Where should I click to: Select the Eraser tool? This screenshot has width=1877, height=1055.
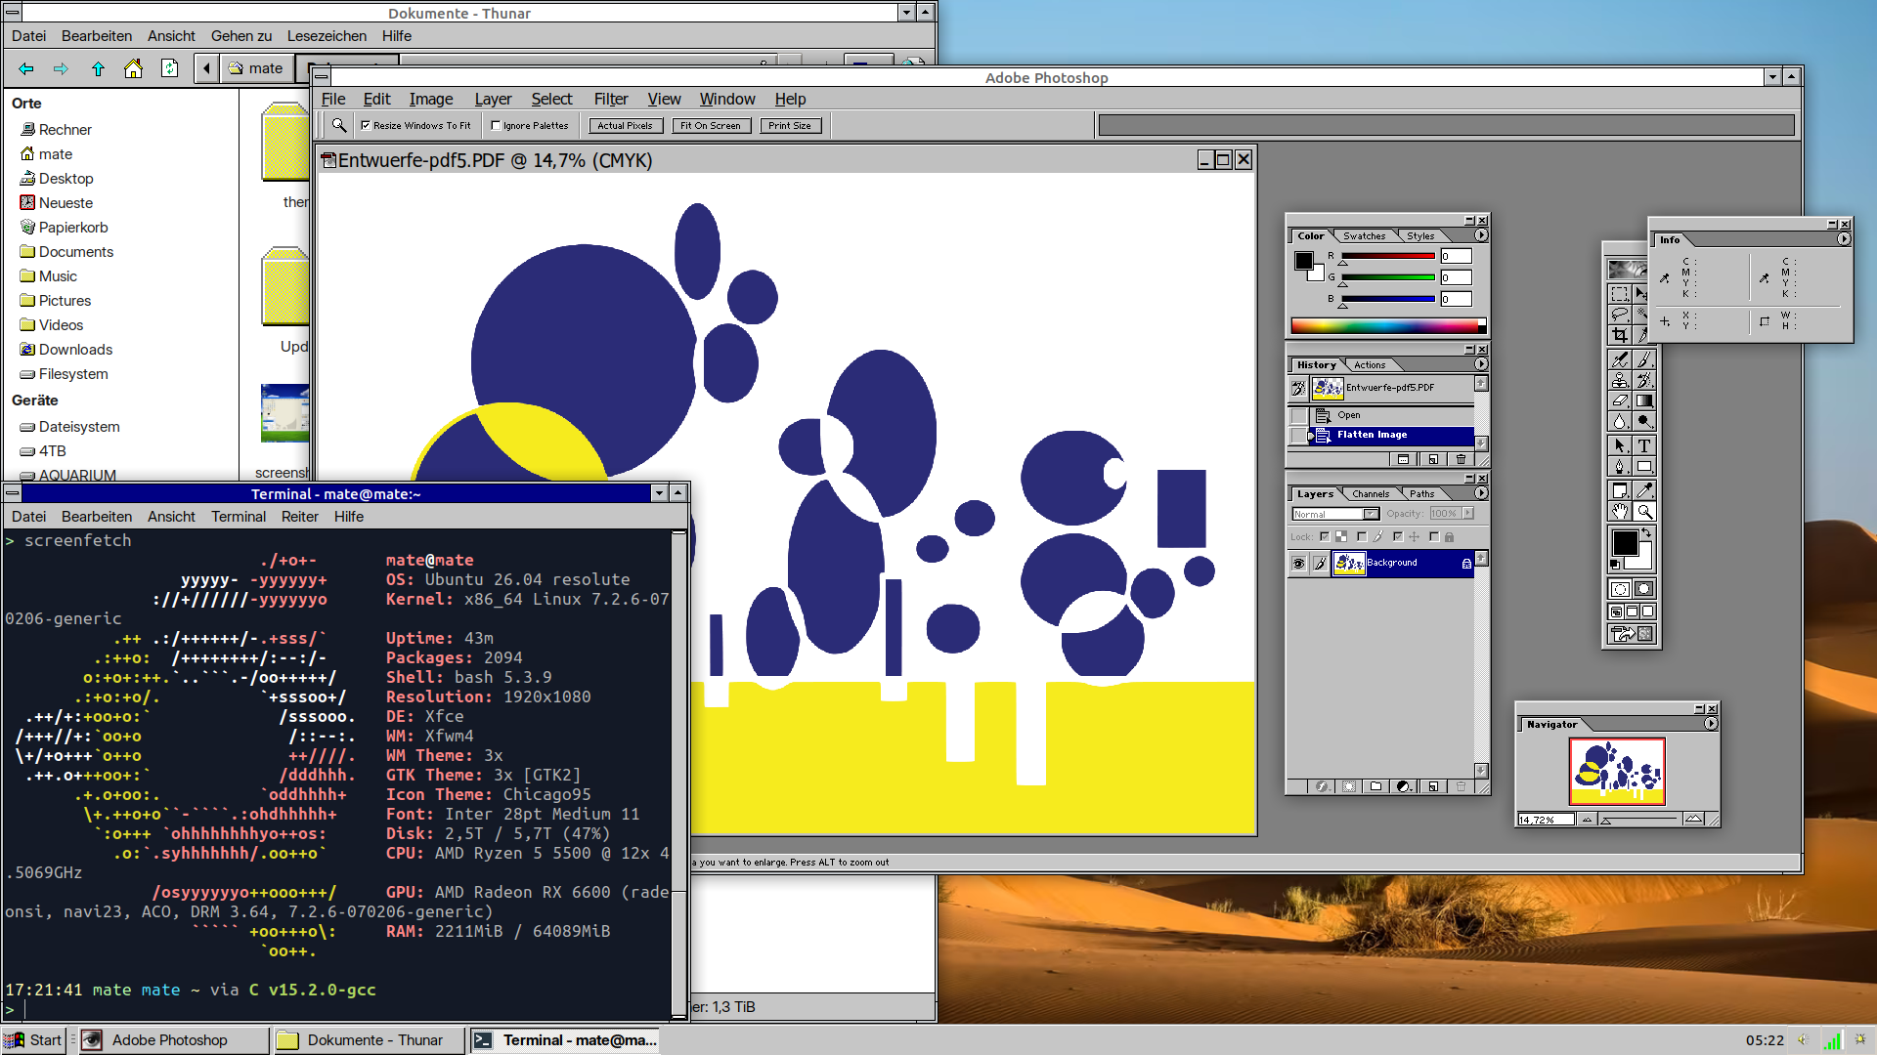click(x=1620, y=401)
